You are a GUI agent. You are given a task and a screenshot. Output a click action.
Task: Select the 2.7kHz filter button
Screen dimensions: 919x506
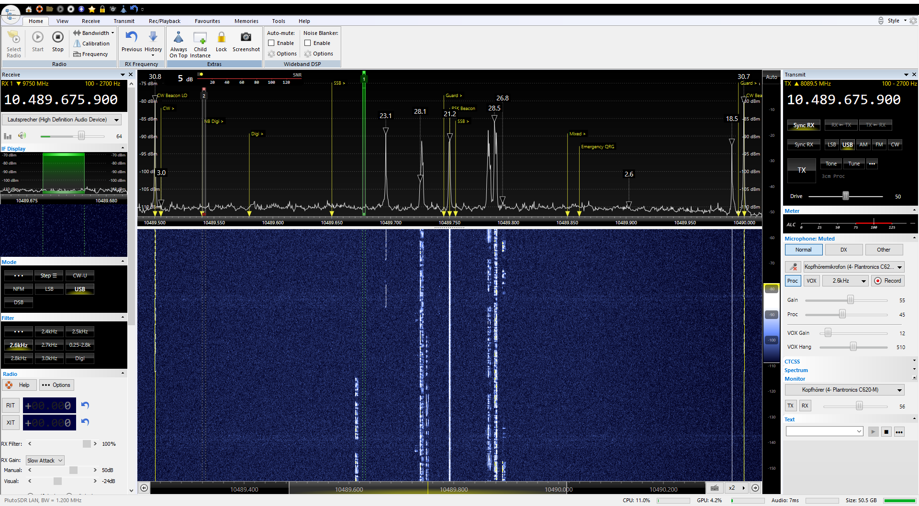(x=49, y=345)
